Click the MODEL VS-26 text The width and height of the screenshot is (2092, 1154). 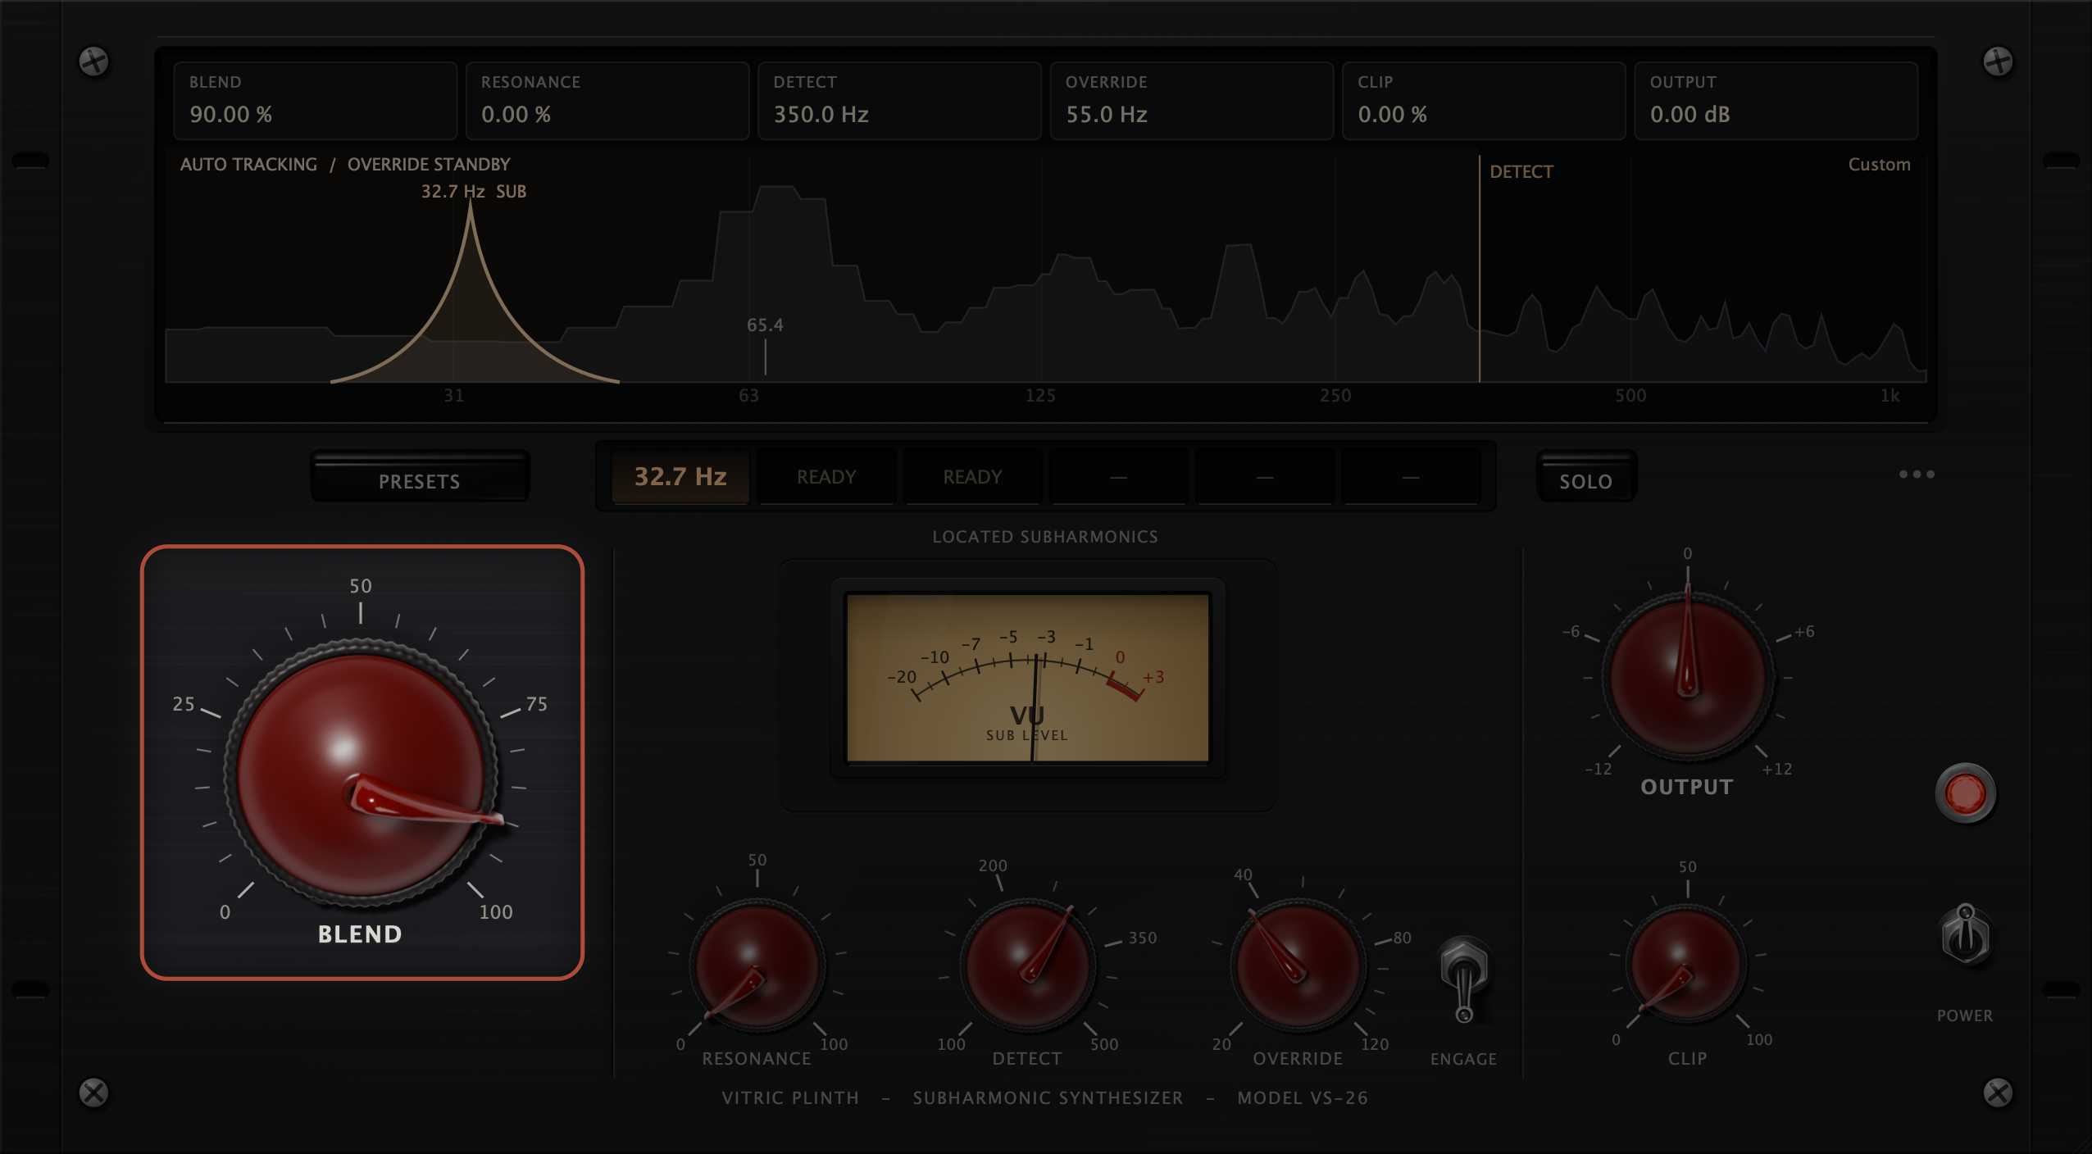(x=1303, y=1097)
